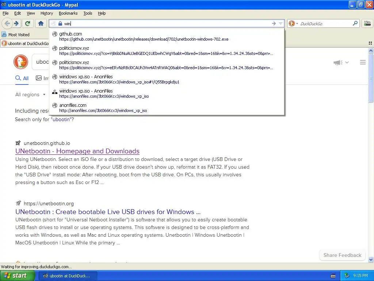This screenshot has width=374, height=281.
Task: Open the View menu
Action: [31, 13]
